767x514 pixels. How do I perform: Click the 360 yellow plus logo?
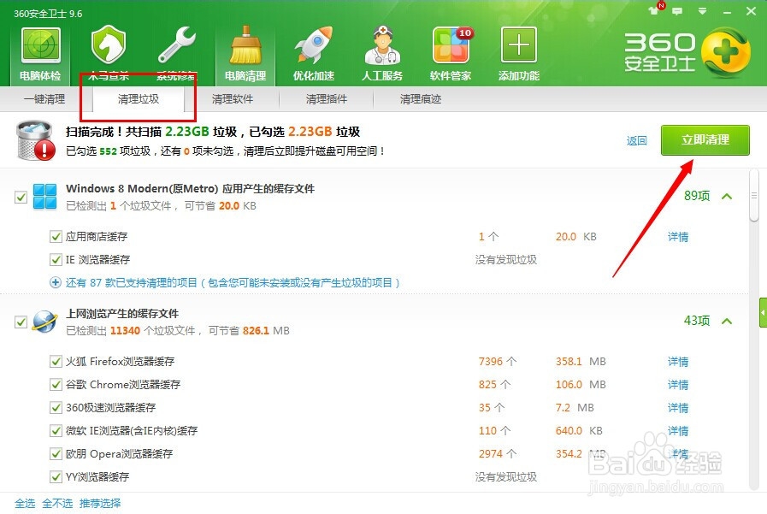(725, 51)
